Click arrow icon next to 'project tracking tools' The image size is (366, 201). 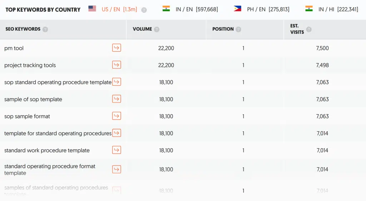click(x=117, y=65)
